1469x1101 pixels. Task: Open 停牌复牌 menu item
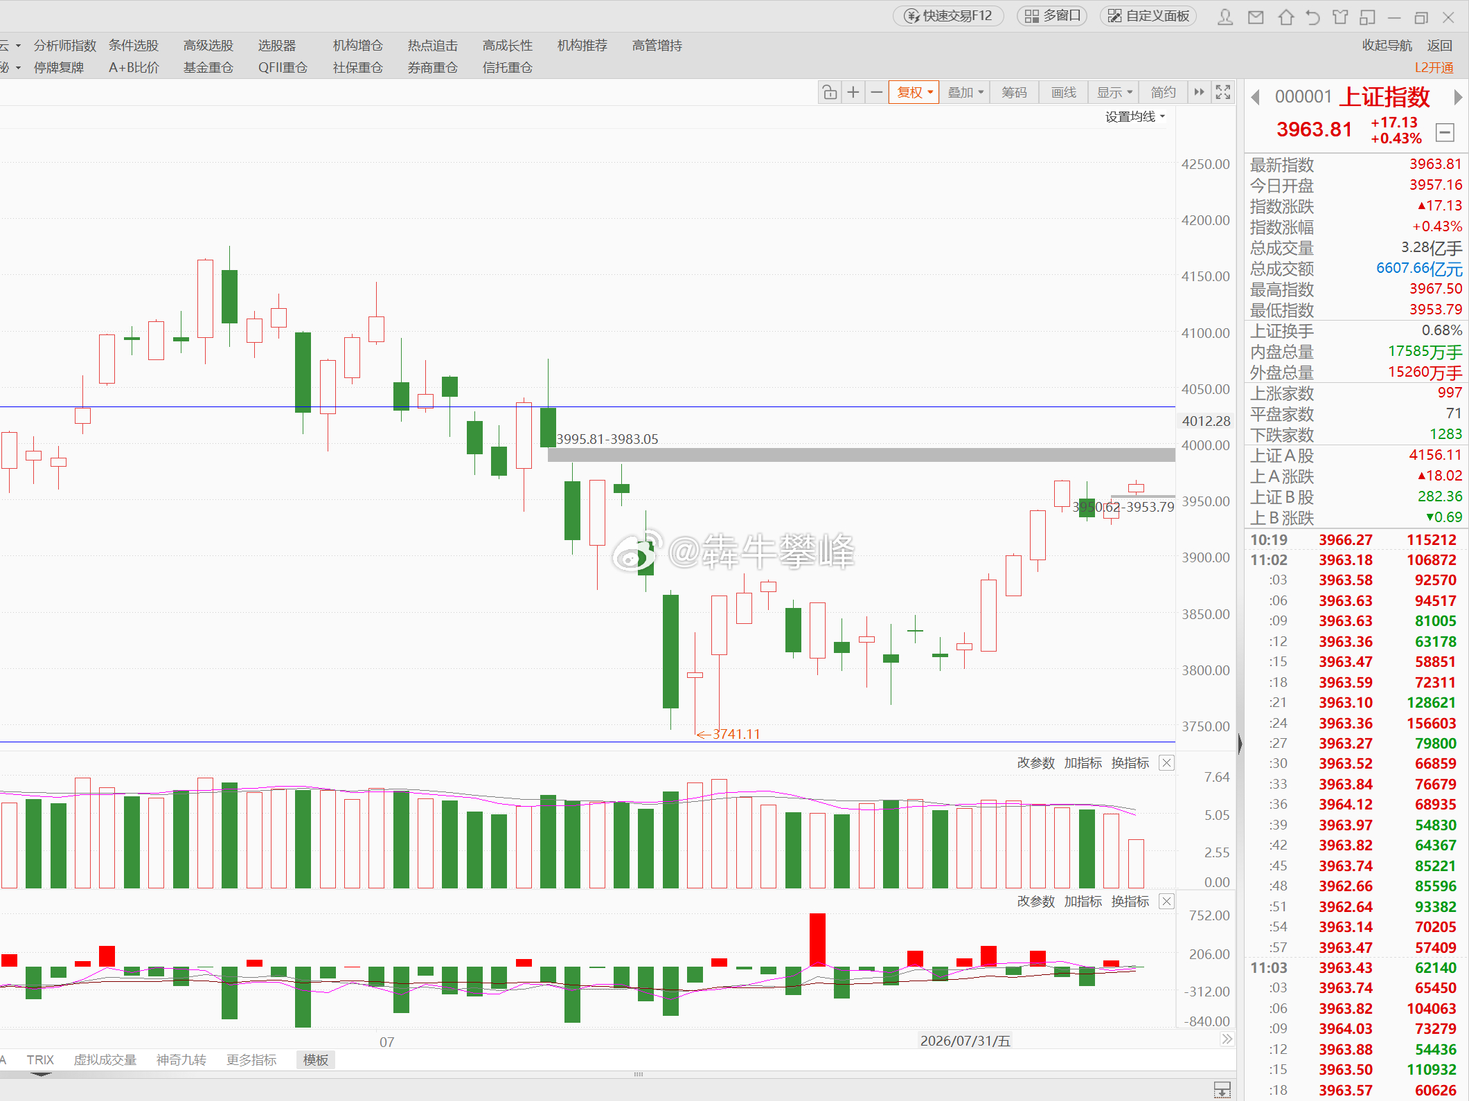[x=59, y=68]
